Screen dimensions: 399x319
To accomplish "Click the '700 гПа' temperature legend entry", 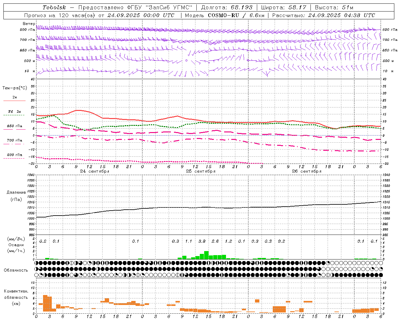I will tap(14, 140).
